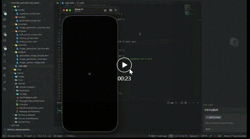Open Info.plist file
Screen dimensions: 250x139
tap(23, 104)
